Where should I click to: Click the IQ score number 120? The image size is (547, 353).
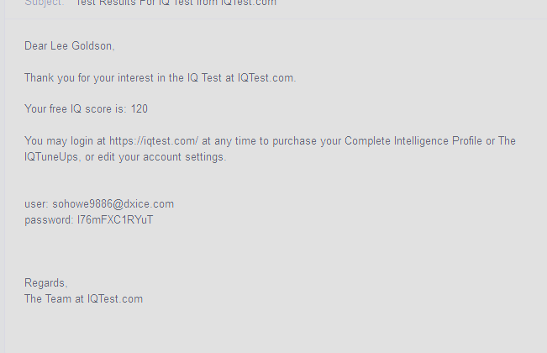[x=139, y=109]
